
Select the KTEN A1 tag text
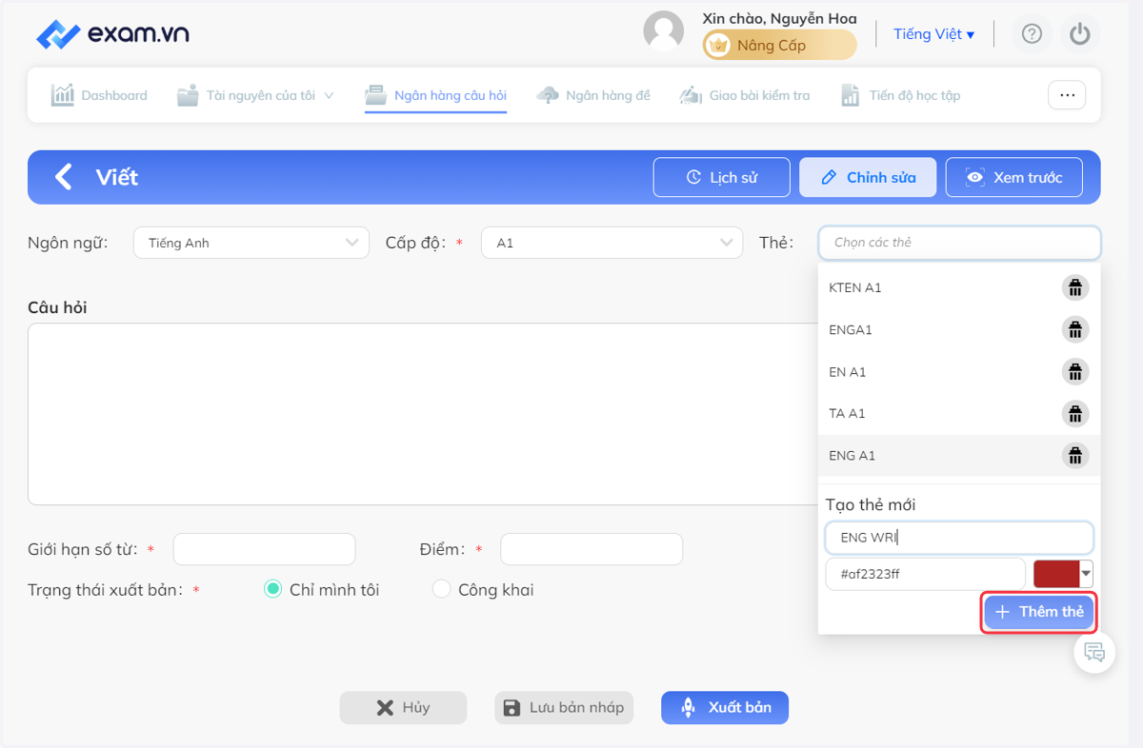pos(855,287)
